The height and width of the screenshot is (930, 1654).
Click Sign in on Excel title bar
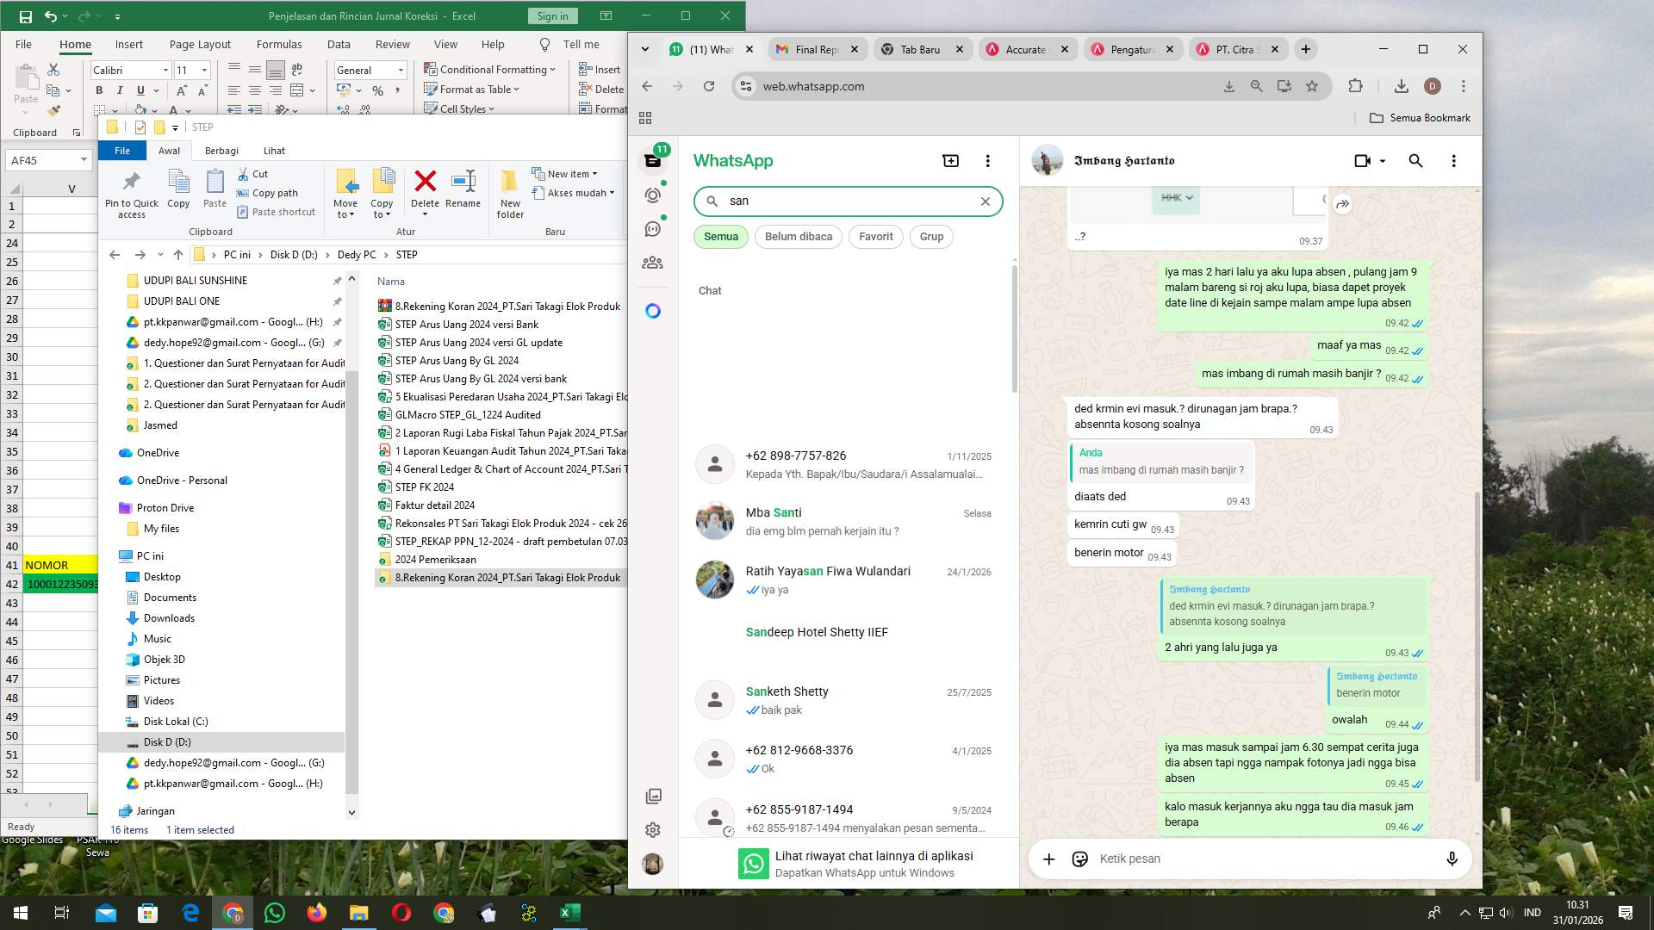click(551, 15)
